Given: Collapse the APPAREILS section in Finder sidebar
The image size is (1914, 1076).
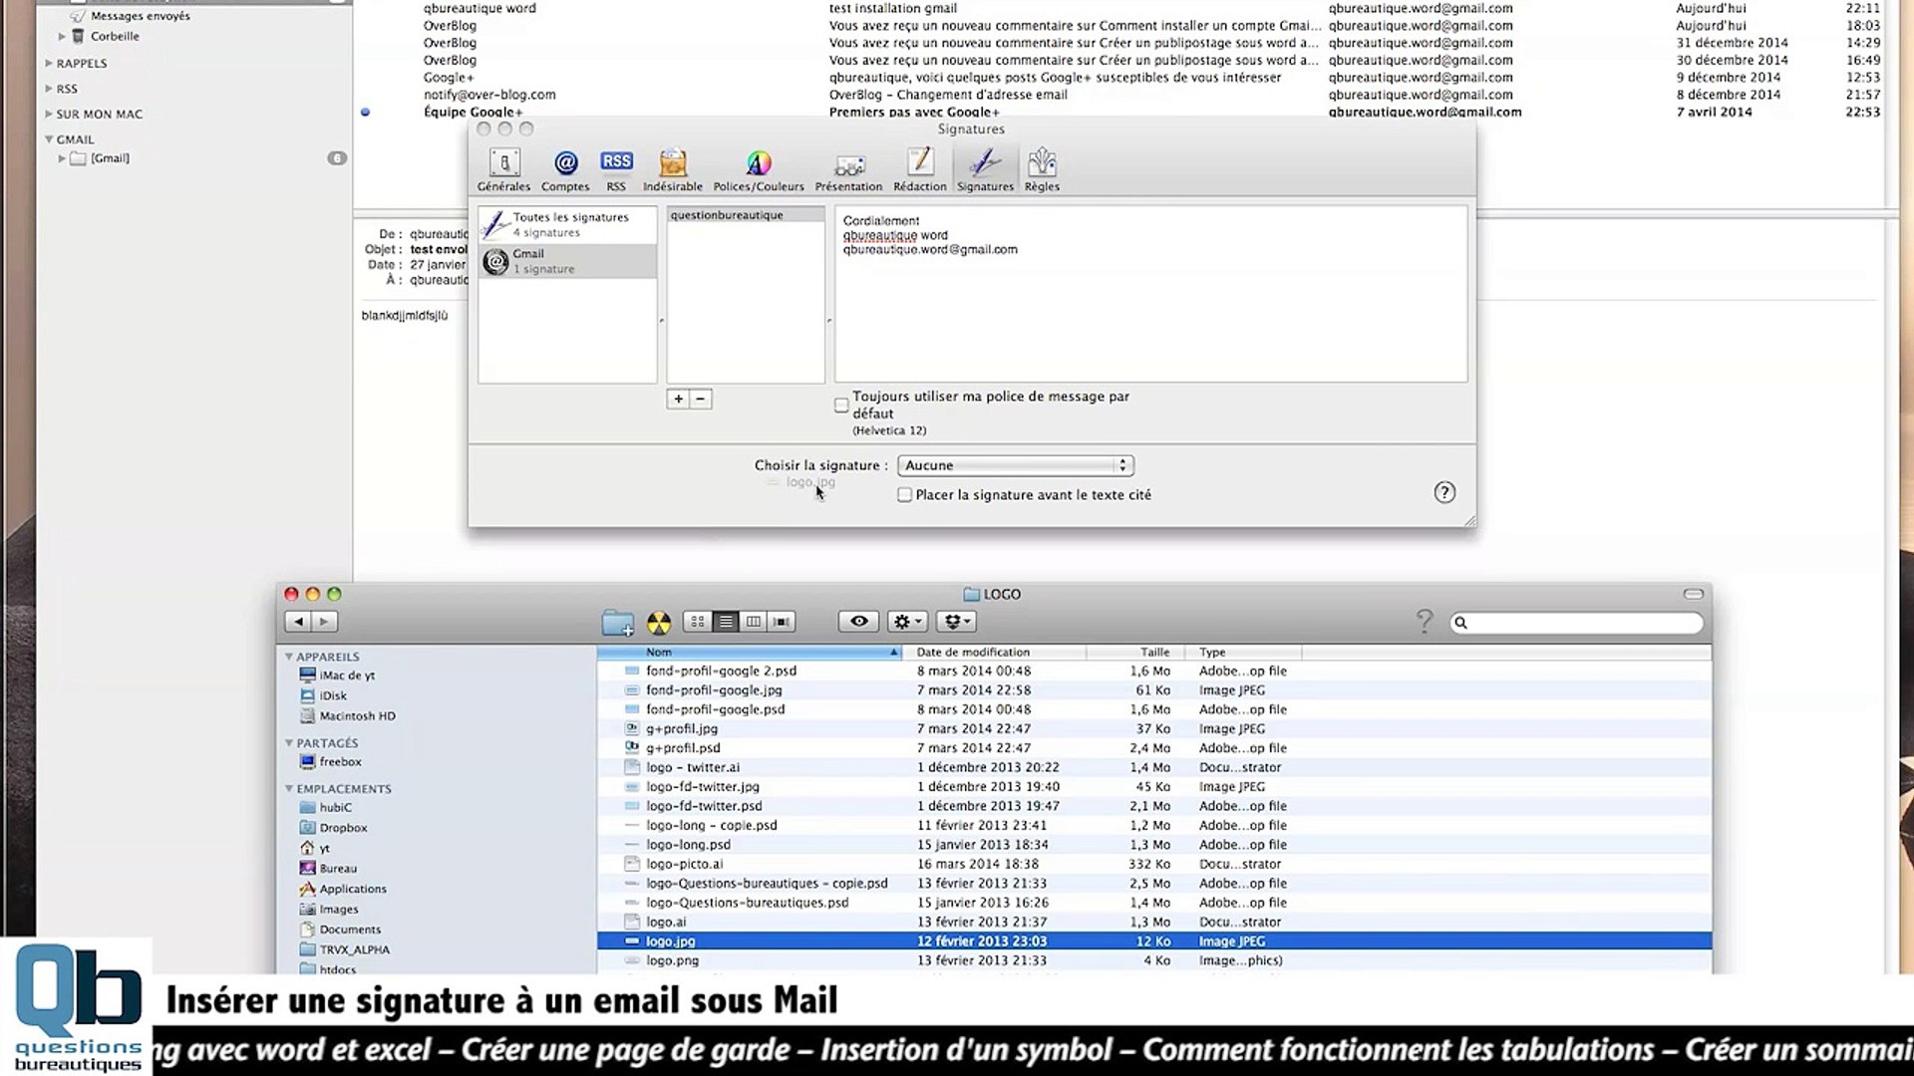Looking at the screenshot, I should 289,657.
